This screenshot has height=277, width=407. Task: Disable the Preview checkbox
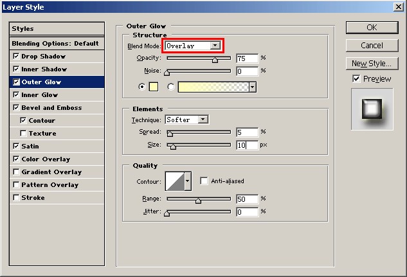356,78
